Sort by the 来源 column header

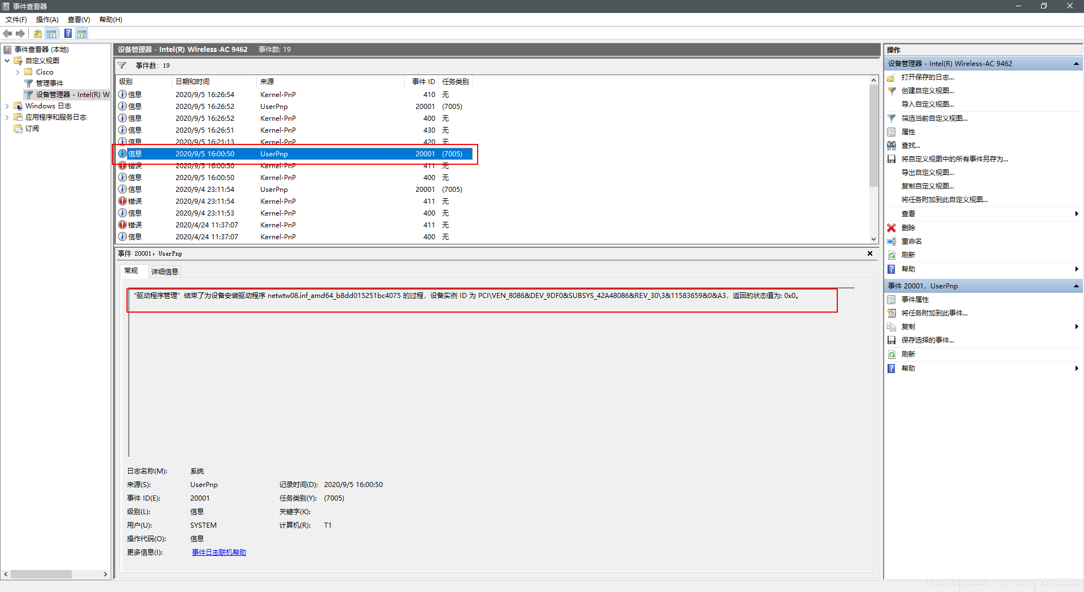point(330,82)
